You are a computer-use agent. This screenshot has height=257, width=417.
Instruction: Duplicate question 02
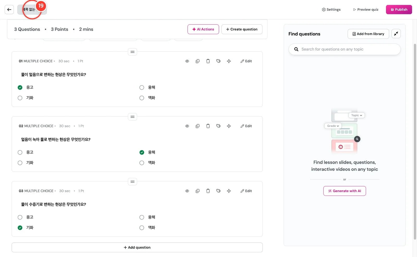pyautogui.click(x=198, y=126)
